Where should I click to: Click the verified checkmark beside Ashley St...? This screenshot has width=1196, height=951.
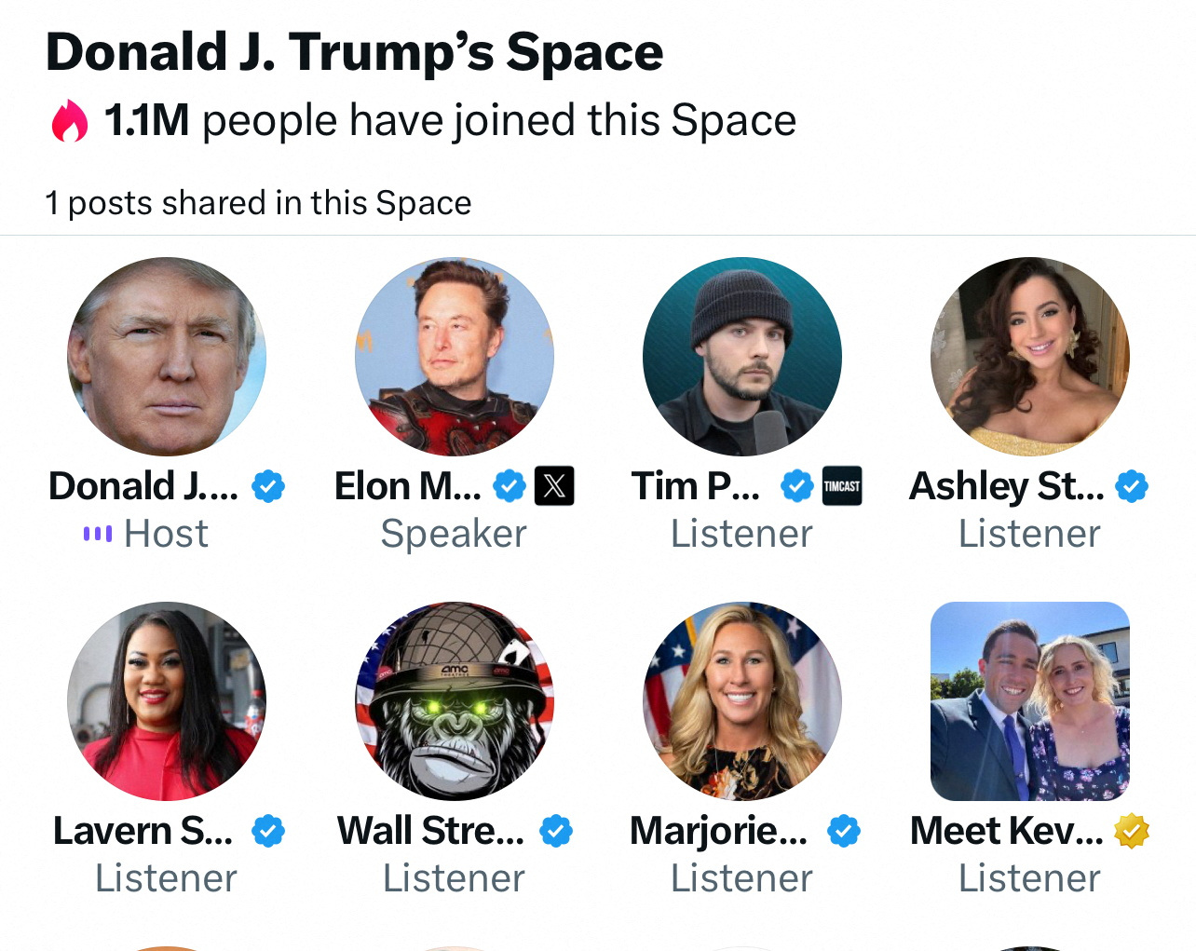[1132, 486]
